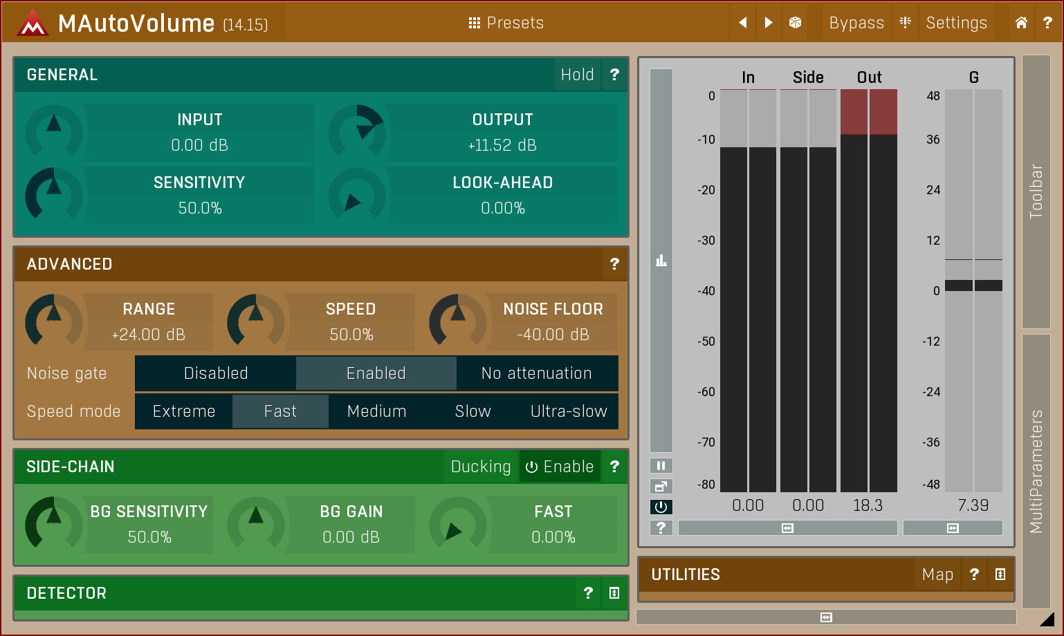Image resolution: width=1064 pixels, height=636 pixels.
Task: Click the meter popup window icon
Action: [661, 486]
